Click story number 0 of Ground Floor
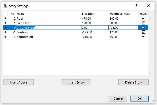Screen dimensions: 157x105 point(15,28)
